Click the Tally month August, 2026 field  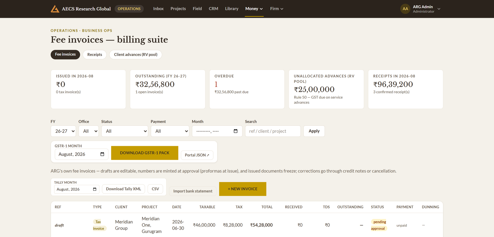point(77,189)
